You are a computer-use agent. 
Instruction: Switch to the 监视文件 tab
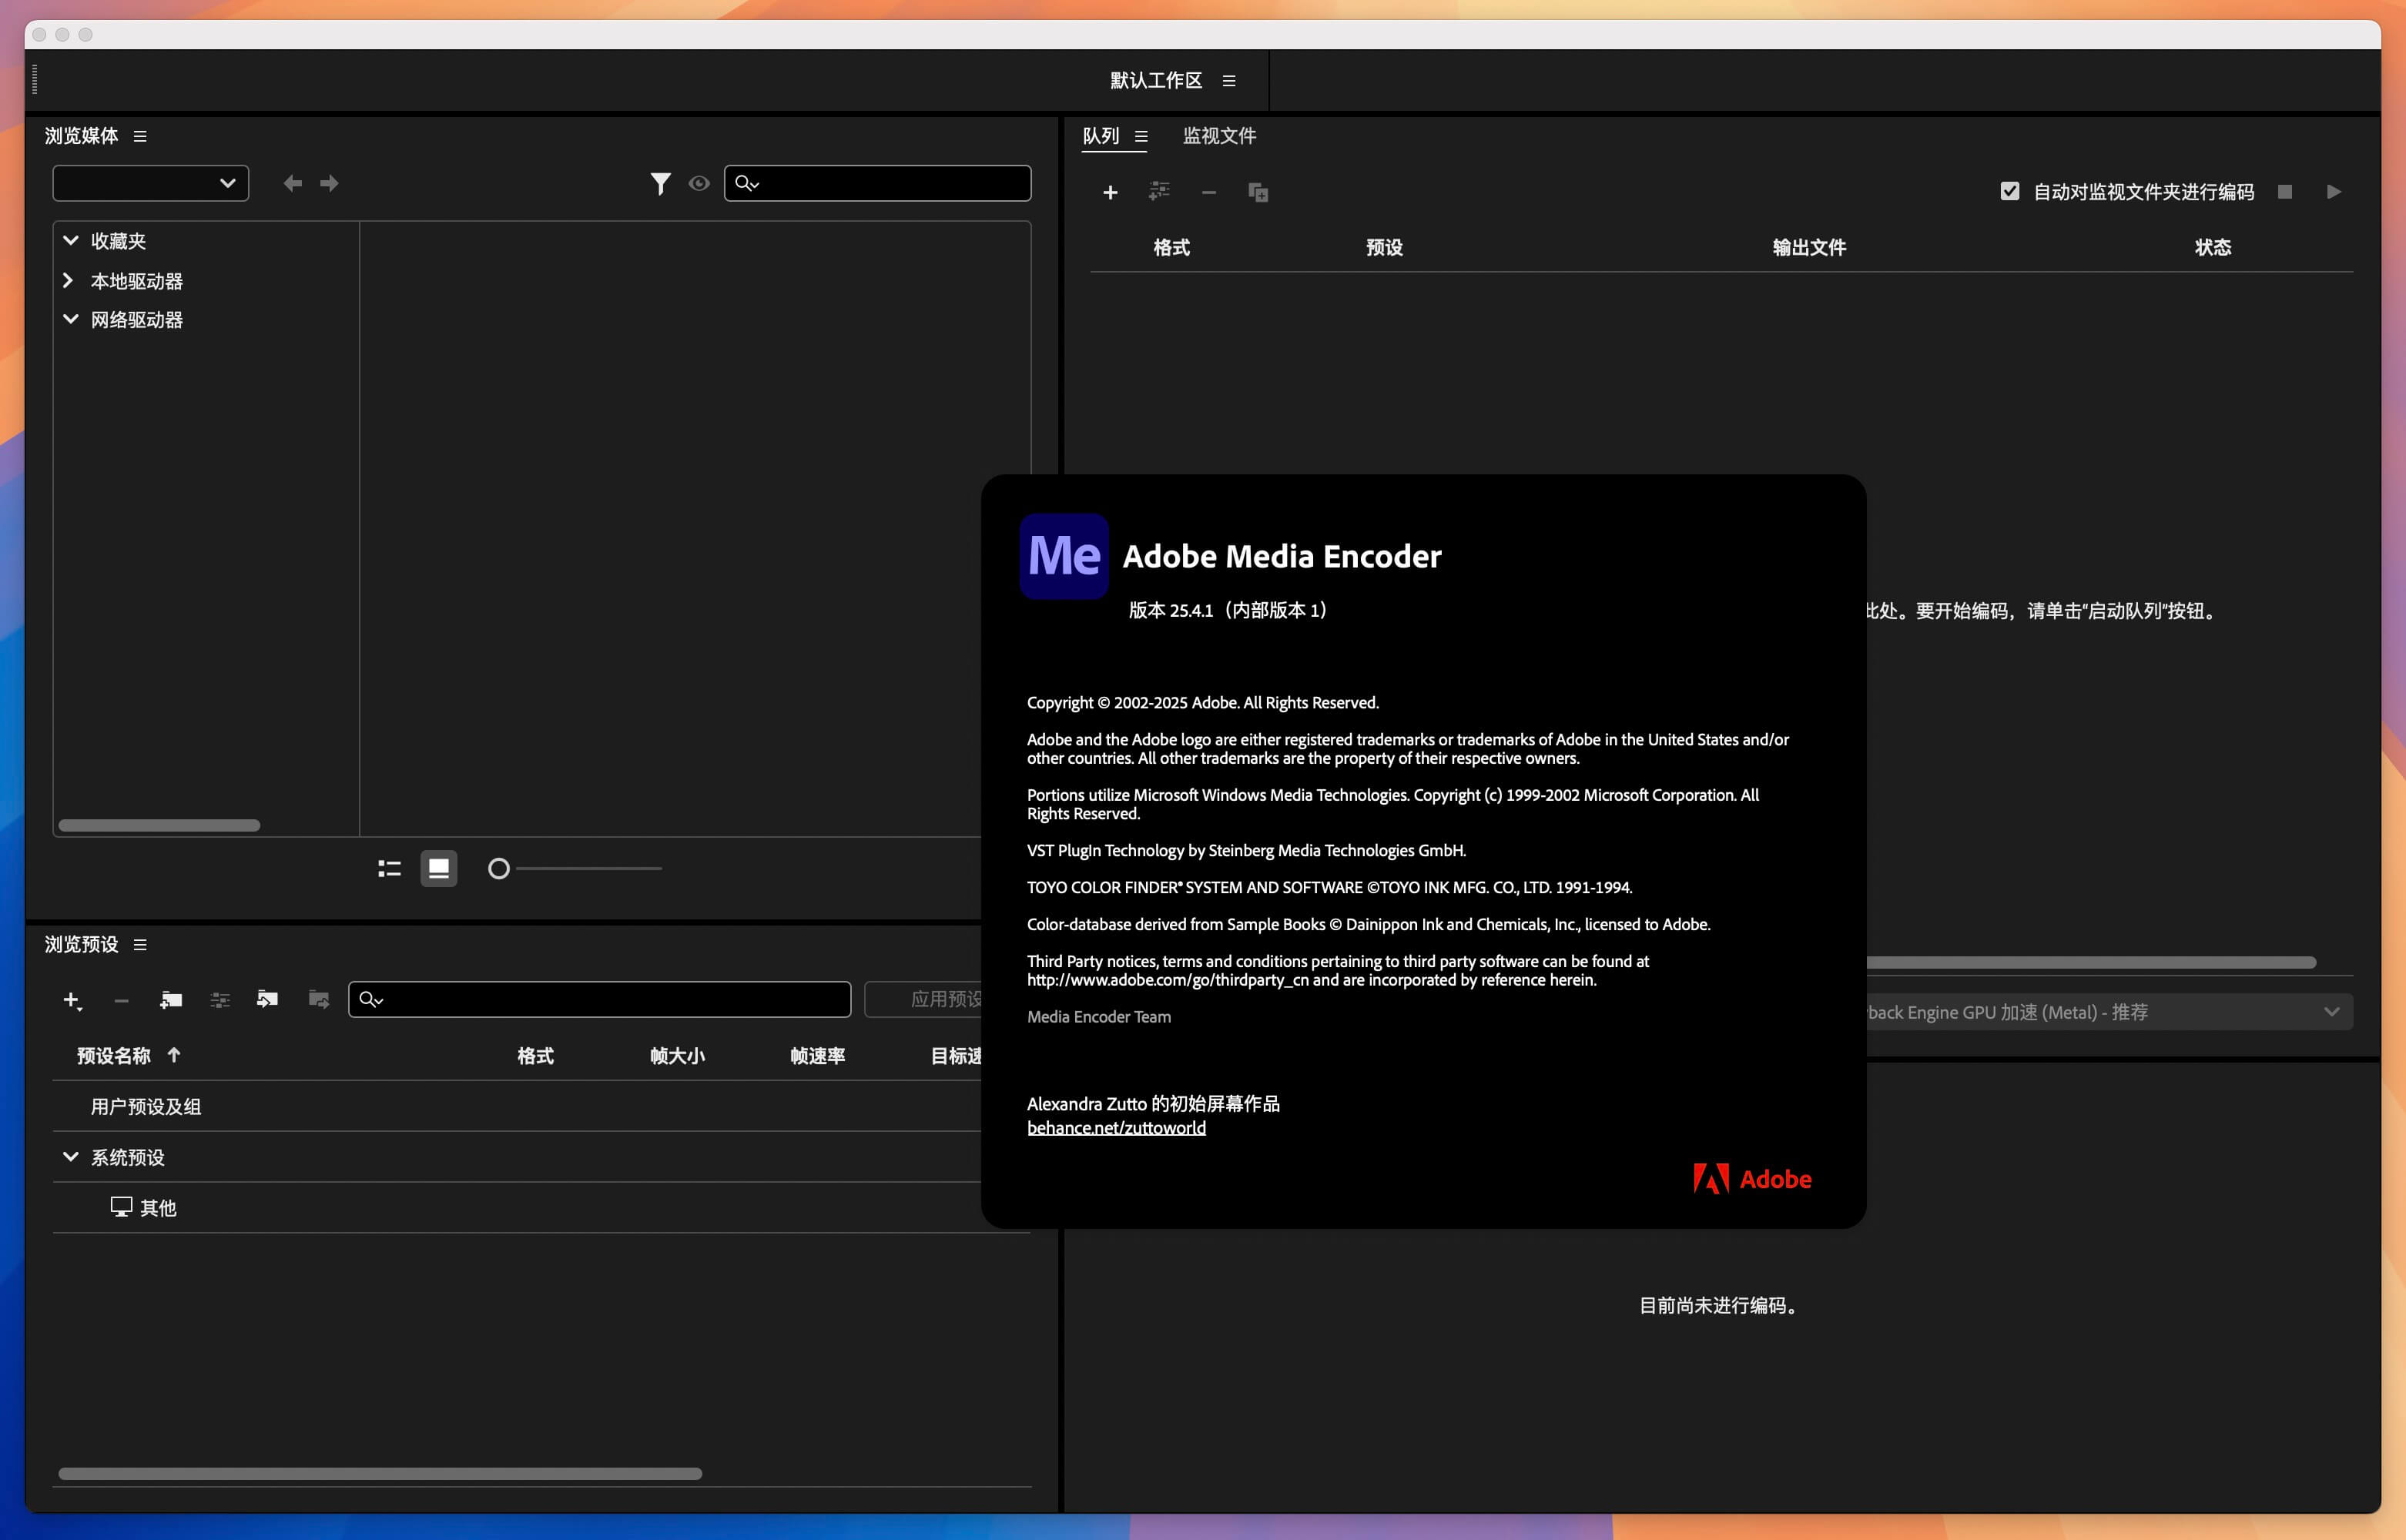coord(1219,136)
